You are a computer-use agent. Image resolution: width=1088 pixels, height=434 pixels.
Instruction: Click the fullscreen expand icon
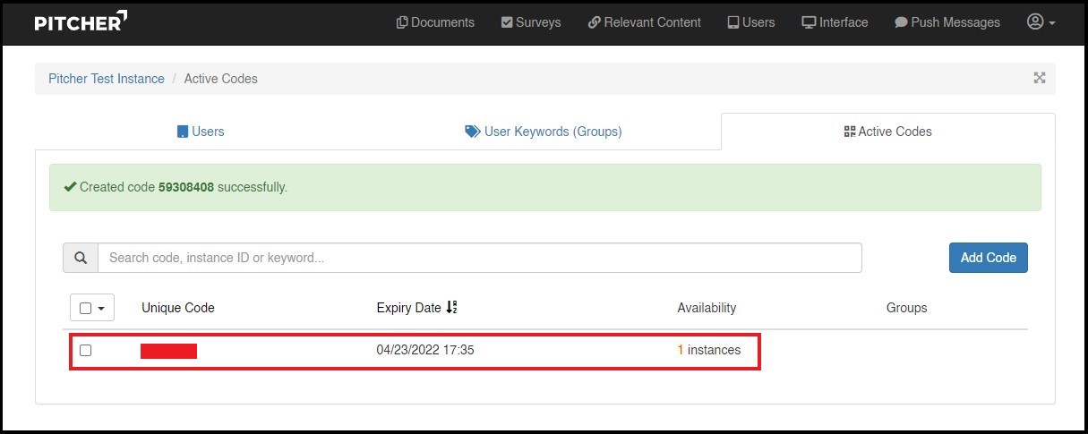(1040, 78)
